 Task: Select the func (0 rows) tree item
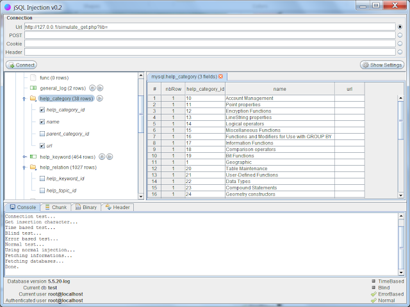click(54, 78)
